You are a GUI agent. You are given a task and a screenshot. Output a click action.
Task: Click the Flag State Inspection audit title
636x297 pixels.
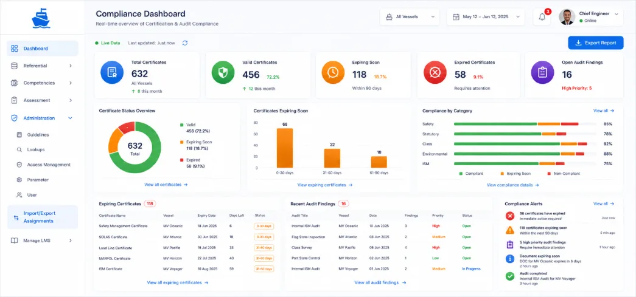point(309,237)
